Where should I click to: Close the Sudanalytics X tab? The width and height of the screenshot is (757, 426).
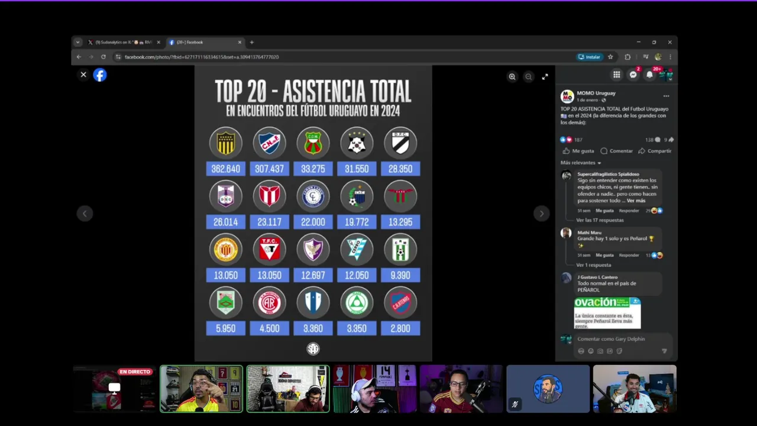tap(158, 43)
